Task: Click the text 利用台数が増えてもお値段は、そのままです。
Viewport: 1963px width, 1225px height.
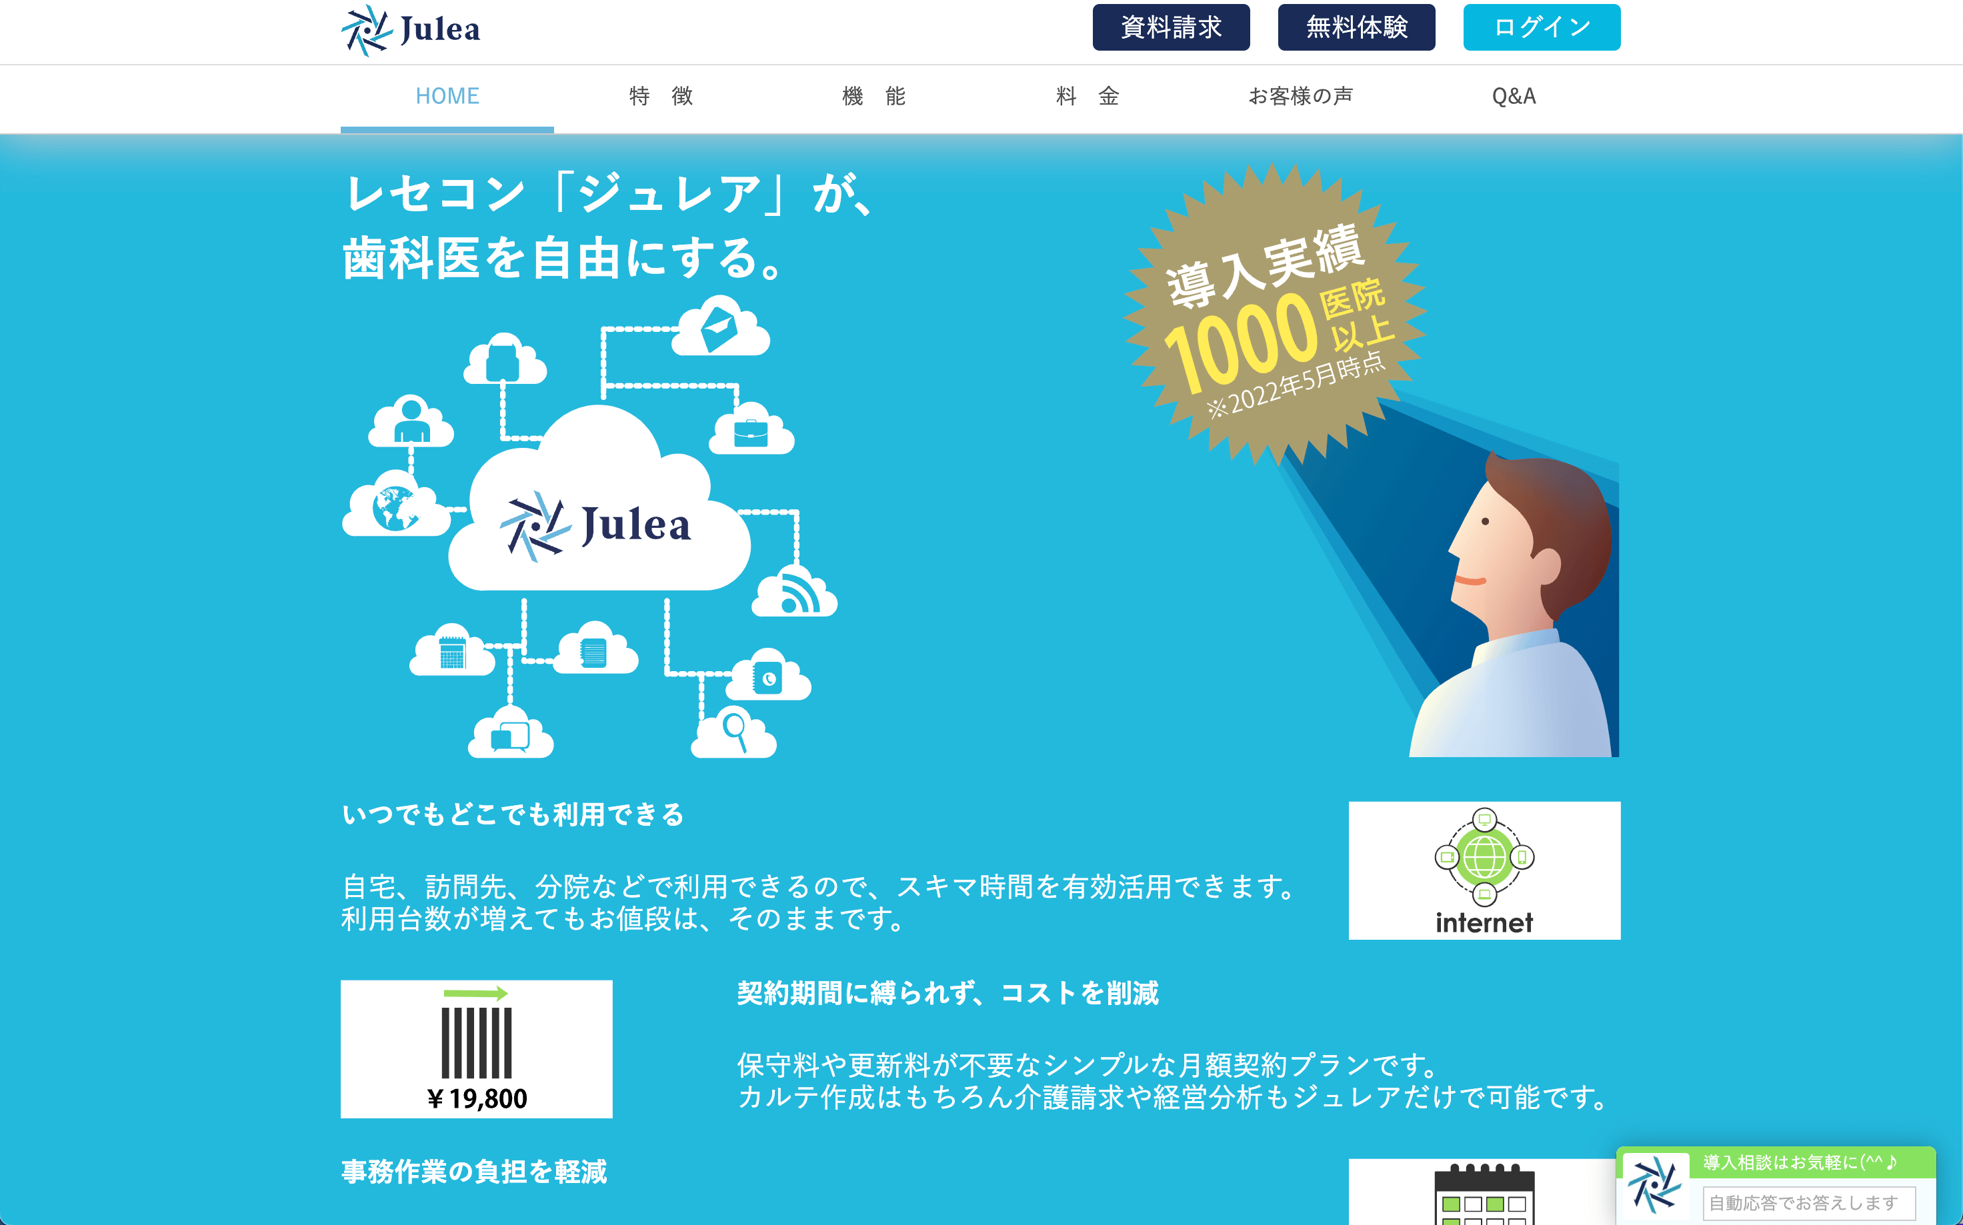Action: point(624,918)
